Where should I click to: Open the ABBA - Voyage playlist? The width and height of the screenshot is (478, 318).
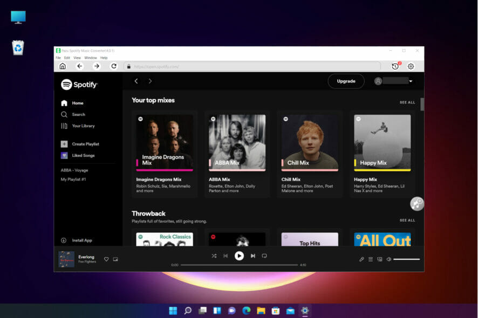point(74,170)
